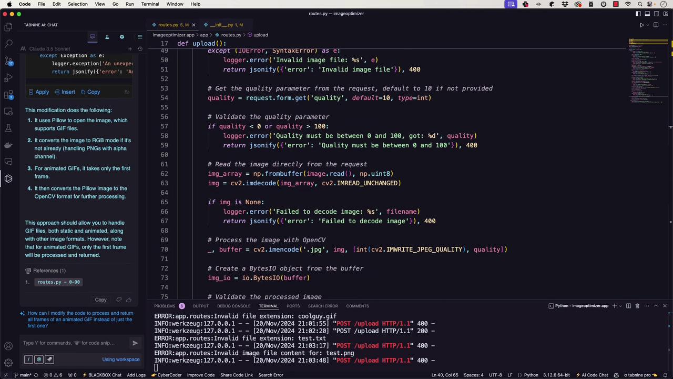Open Tabnine test generation flask icon
The height and width of the screenshot is (379, 673).
[x=107, y=37]
